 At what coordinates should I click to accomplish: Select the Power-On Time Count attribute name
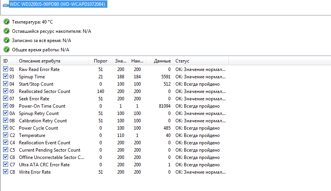(42, 106)
